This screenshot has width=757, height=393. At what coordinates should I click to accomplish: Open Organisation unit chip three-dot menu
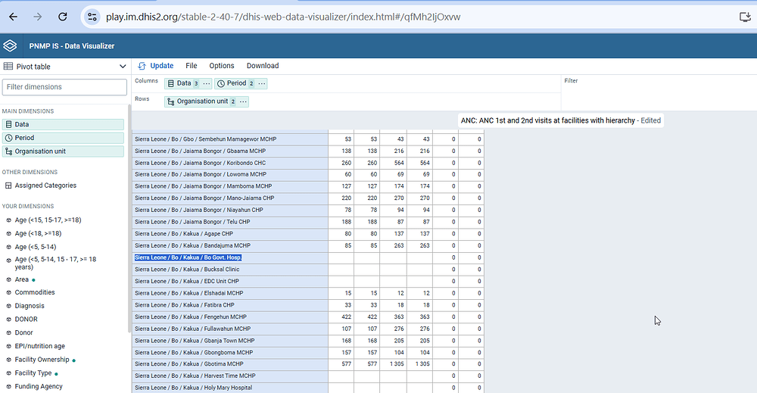243,101
